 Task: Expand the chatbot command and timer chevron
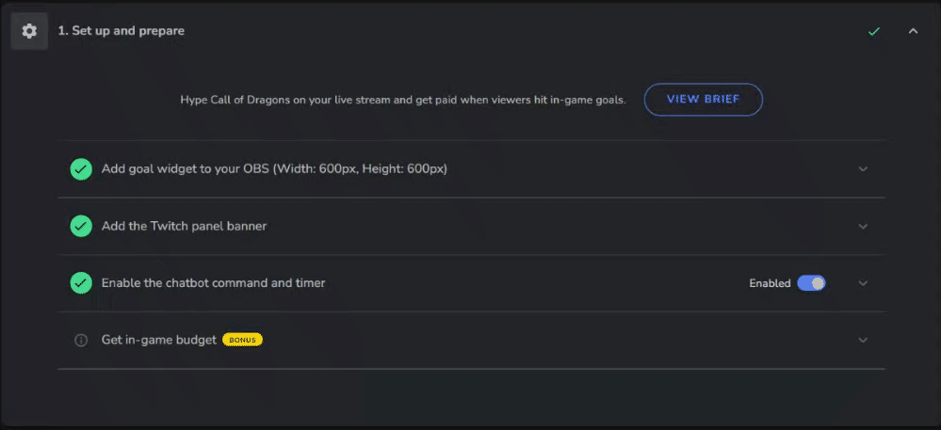[x=863, y=283]
